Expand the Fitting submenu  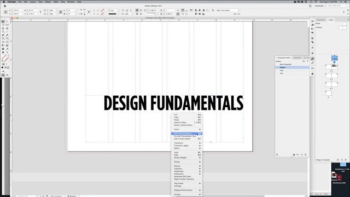(187, 162)
